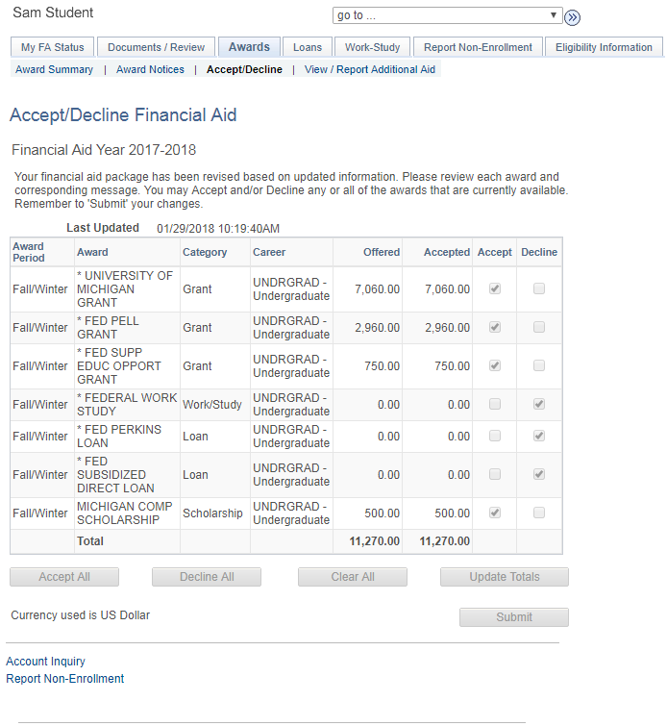Viewport: 667px width, 726px height.
Task: Toggle Accept for University of Michigan Grant
Action: click(x=494, y=288)
